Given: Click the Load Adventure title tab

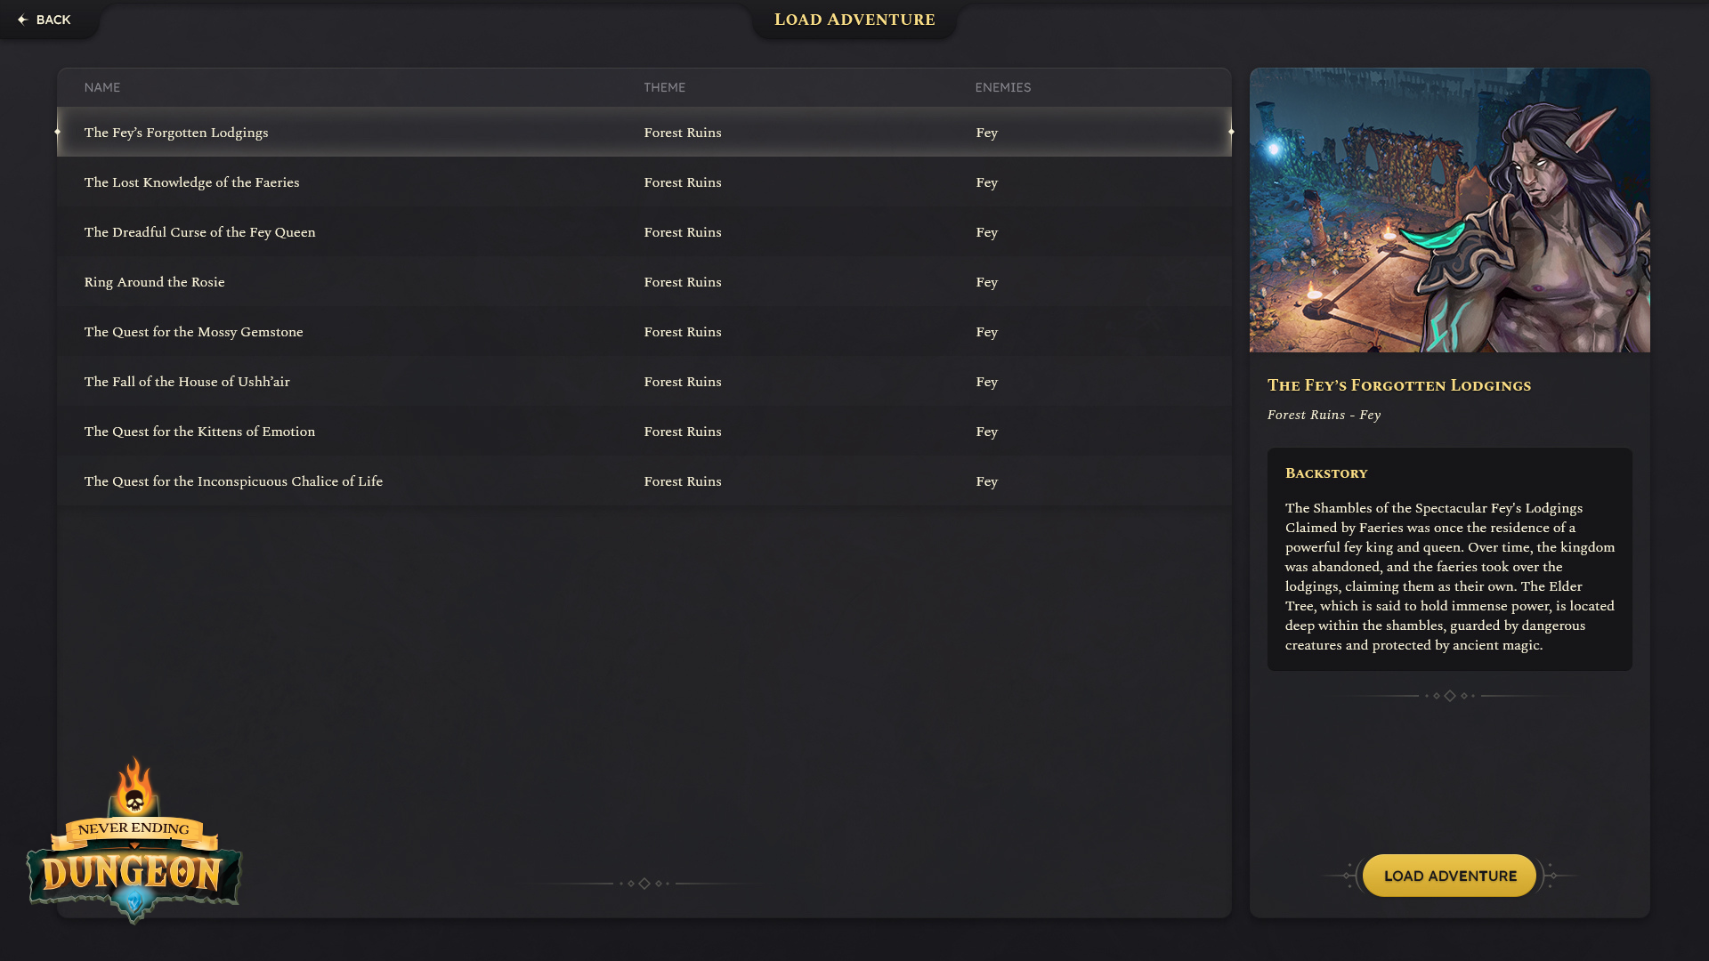Looking at the screenshot, I should point(854,20).
